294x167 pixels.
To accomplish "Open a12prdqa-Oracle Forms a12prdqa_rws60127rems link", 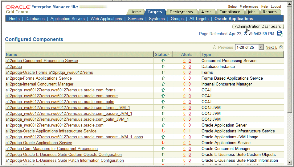I will tap(49, 72).
